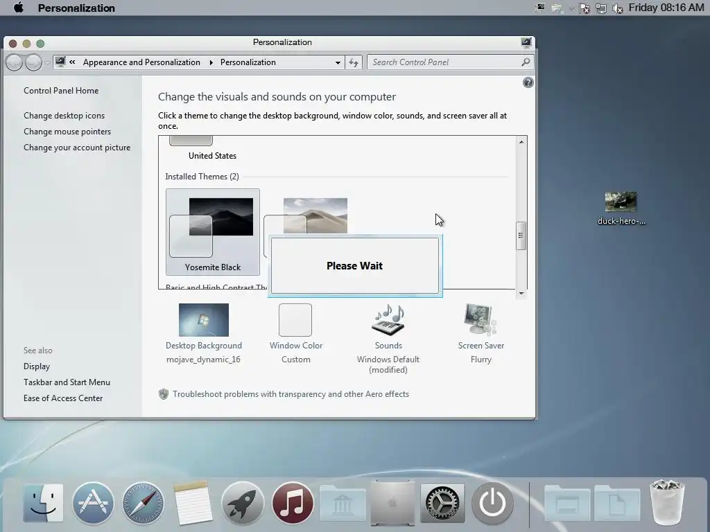Viewport: 710px width, 532px height.
Task: Click the Personalization menu bar title
Action: 76,8
